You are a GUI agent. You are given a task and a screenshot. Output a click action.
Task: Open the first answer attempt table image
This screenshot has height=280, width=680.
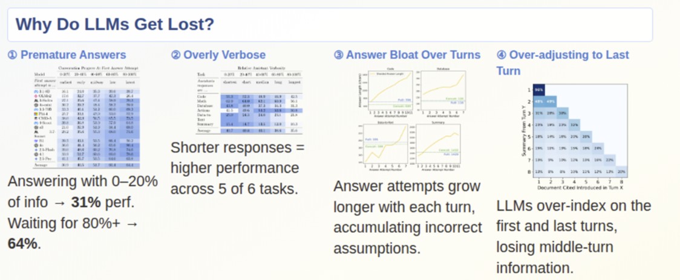coord(86,117)
